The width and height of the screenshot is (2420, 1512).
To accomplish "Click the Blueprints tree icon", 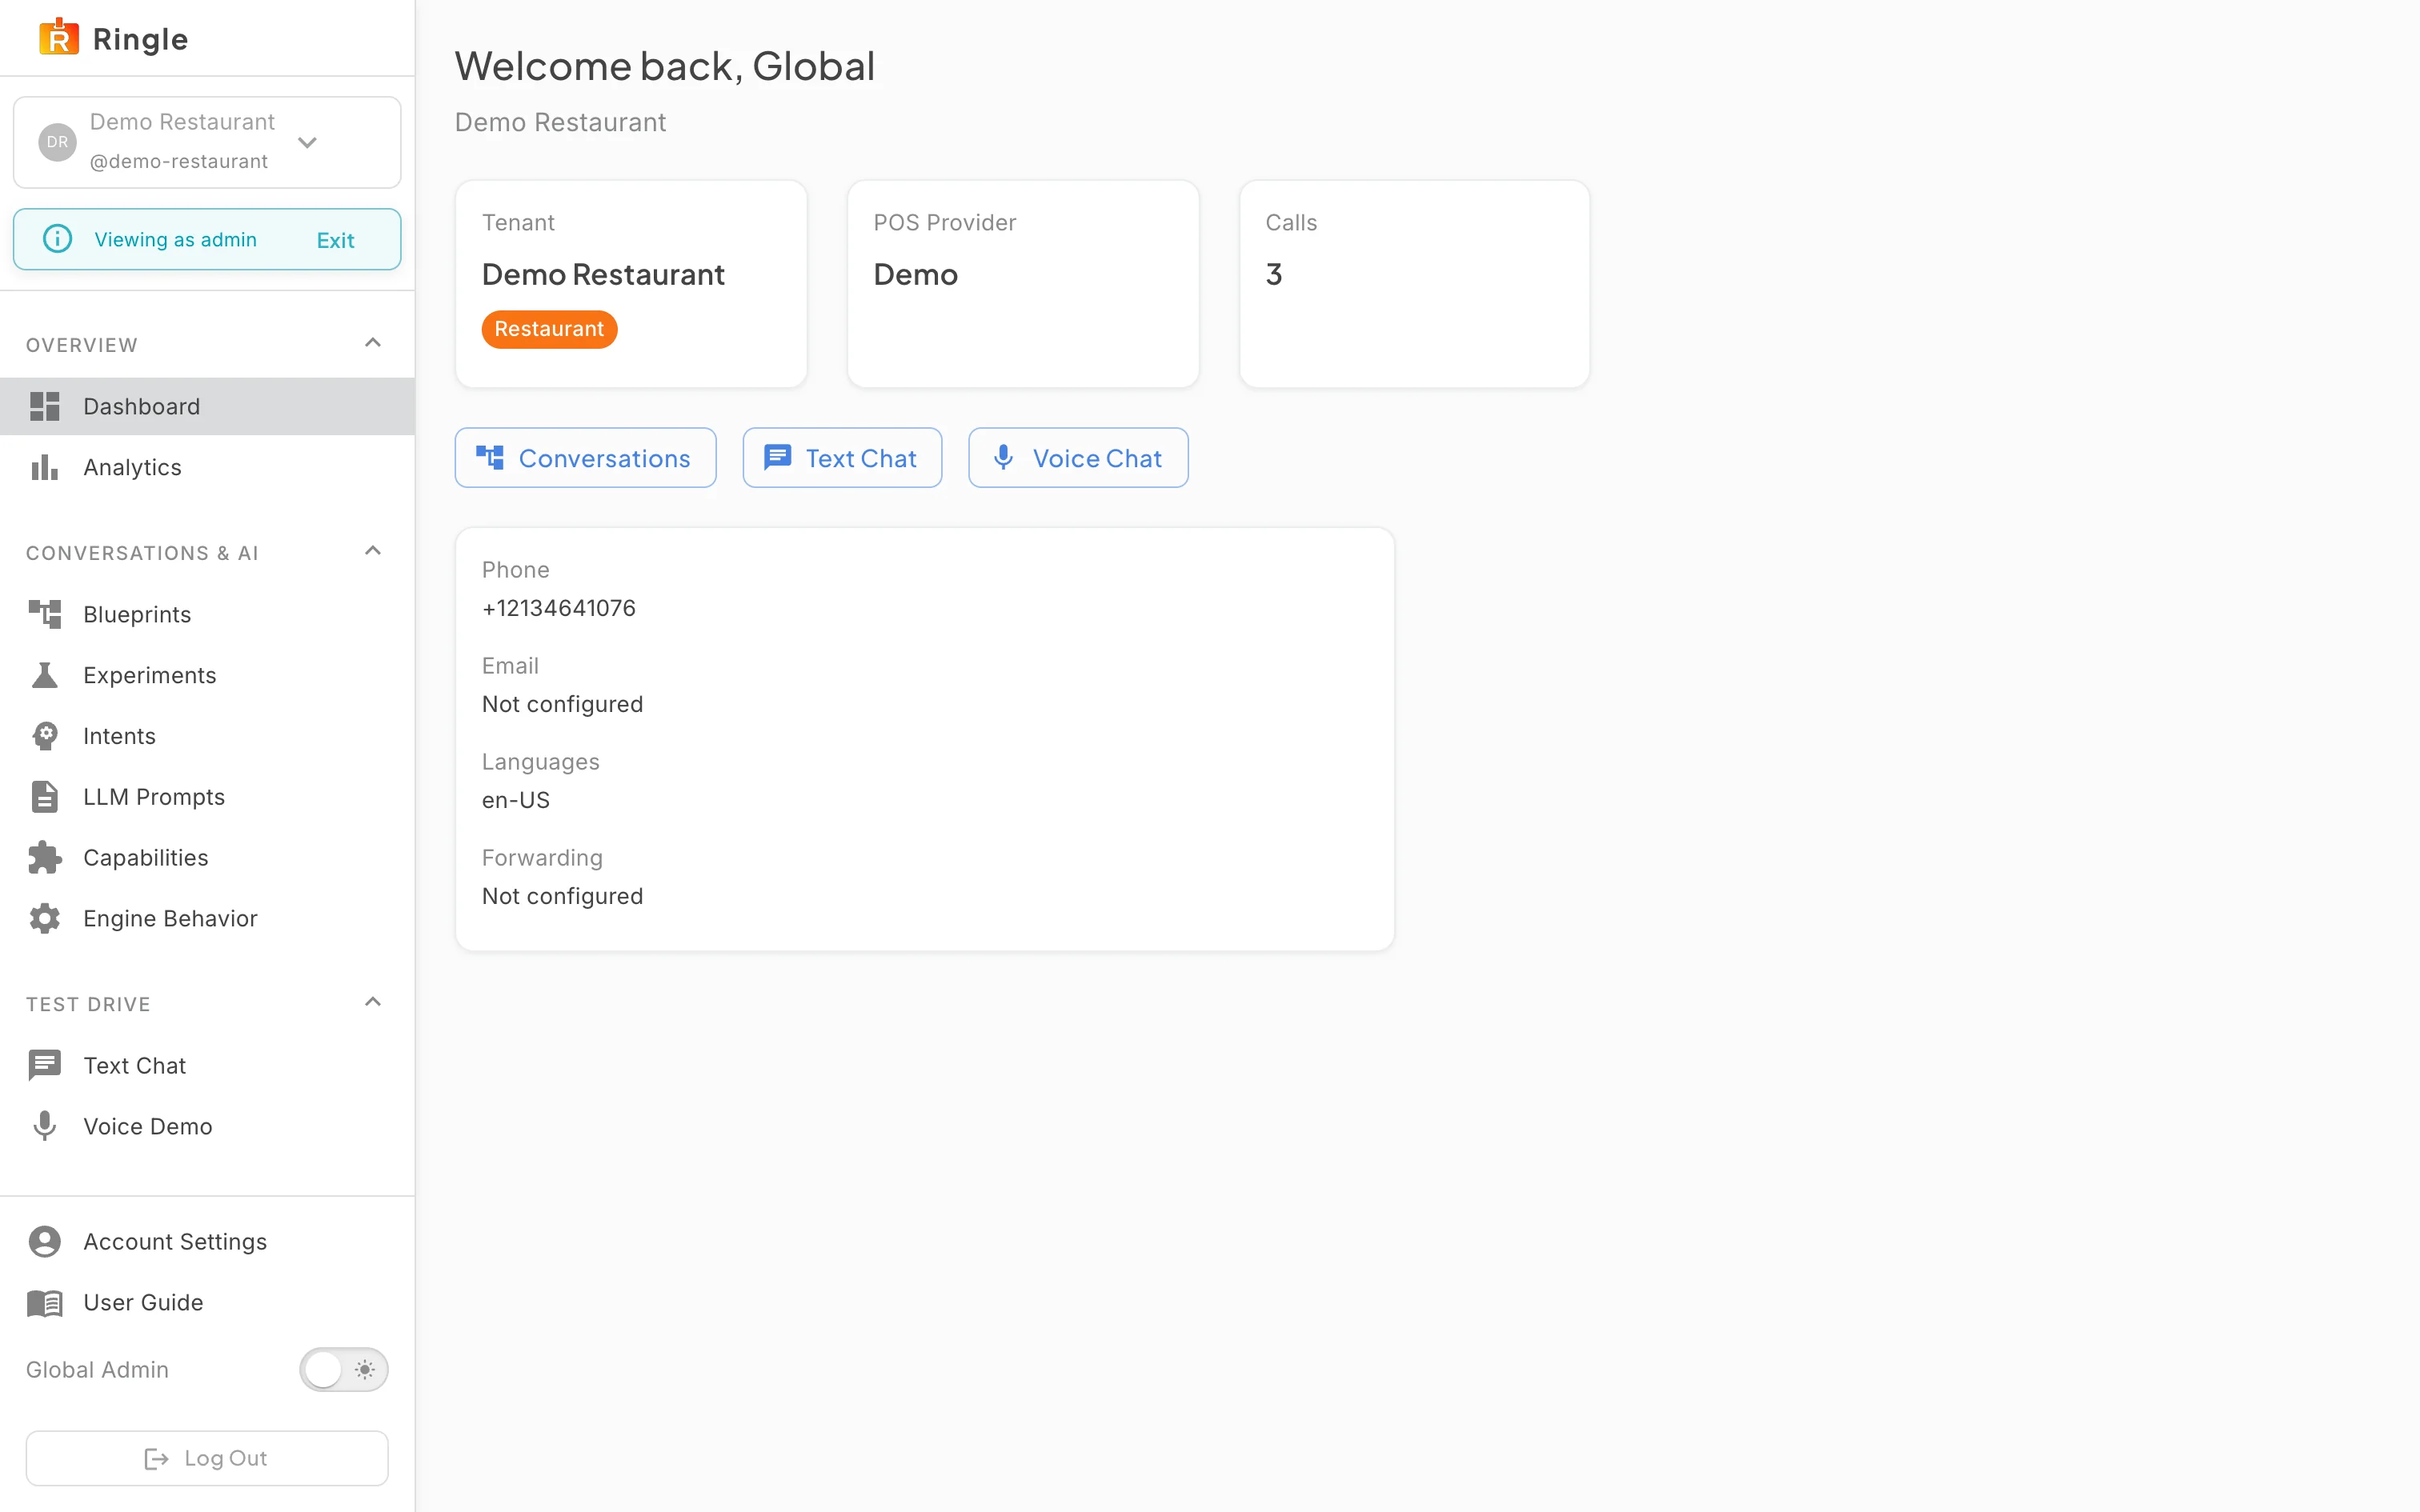I will (45, 614).
